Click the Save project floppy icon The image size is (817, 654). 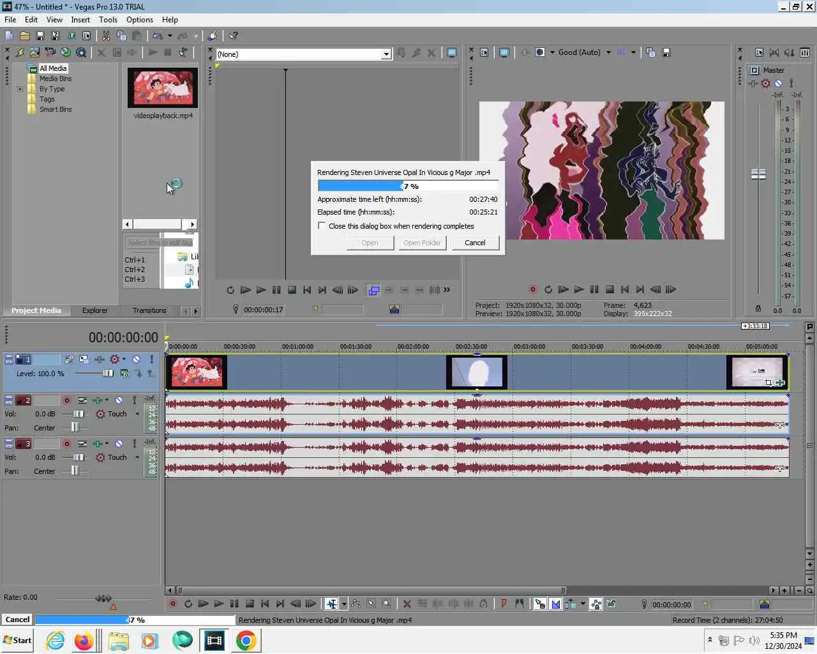coord(40,36)
